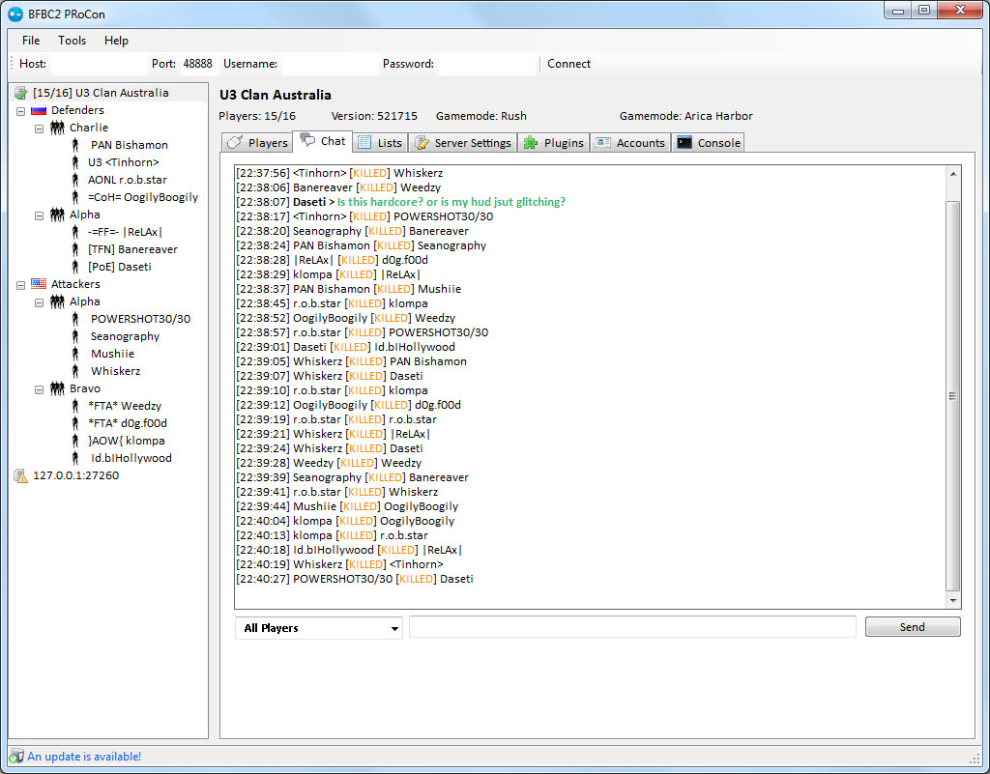Open the File menu
Image resolution: width=990 pixels, height=774 pixels.
(31, 41)
